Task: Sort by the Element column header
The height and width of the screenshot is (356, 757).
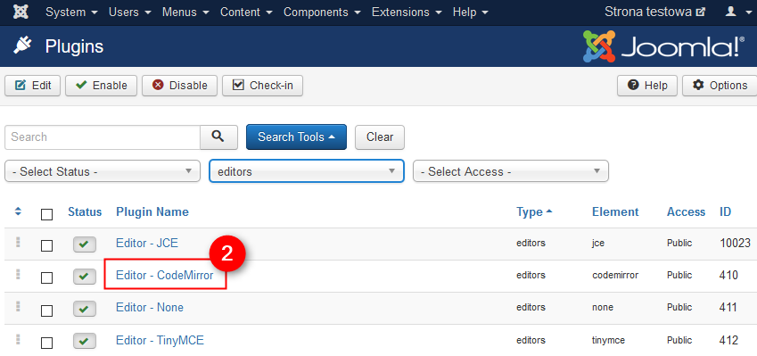Action: pyautogui.click(x=615, y=212)
